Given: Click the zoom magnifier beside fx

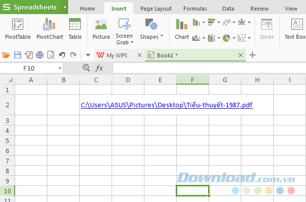Looking at the screenshot, I should [x=86, y=68].
